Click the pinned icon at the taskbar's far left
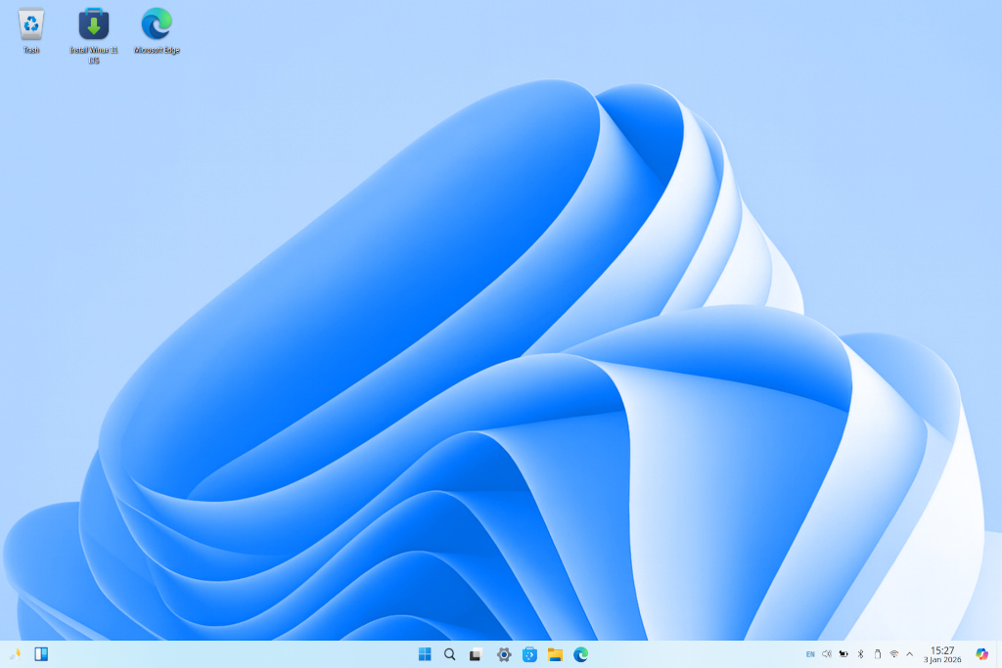Viewport: 1002px width, 668px height. [15, 654]
